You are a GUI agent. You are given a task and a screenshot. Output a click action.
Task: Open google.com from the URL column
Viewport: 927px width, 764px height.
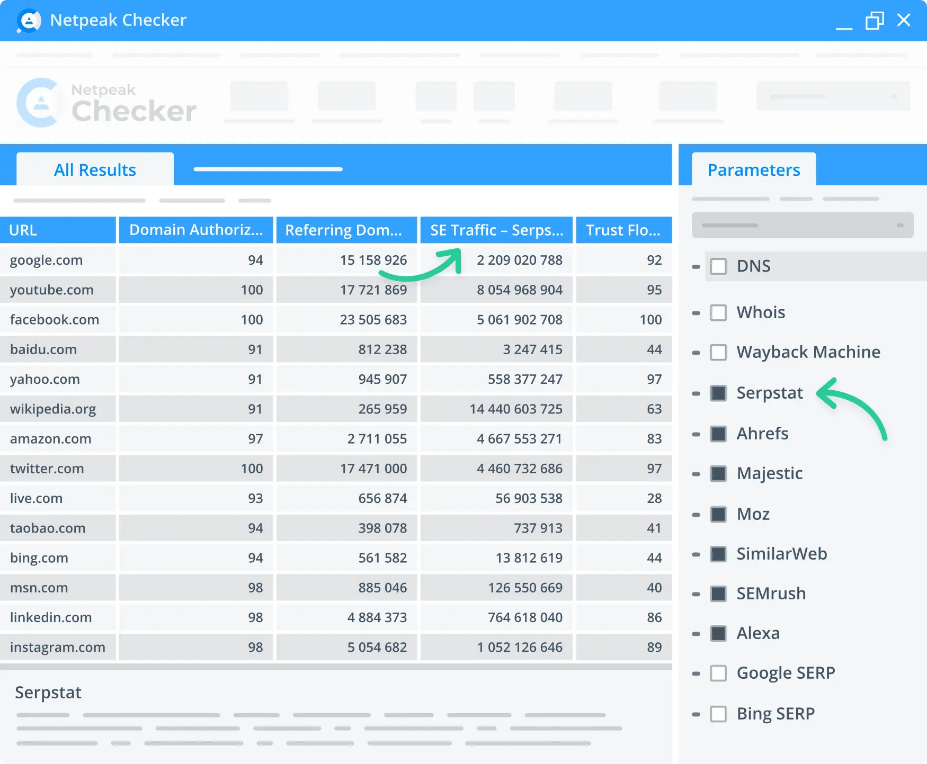(46, 260)
